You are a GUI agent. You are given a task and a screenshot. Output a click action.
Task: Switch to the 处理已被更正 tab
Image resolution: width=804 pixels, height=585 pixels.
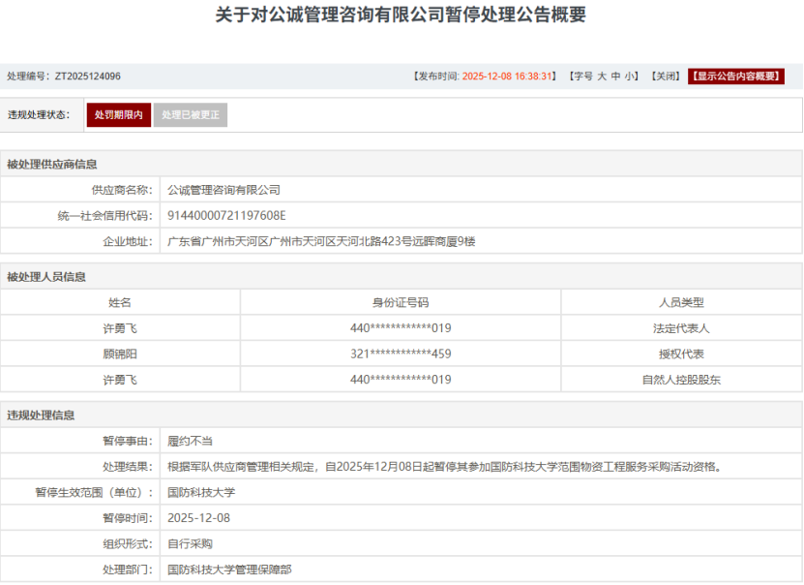[x=191, y=115]
